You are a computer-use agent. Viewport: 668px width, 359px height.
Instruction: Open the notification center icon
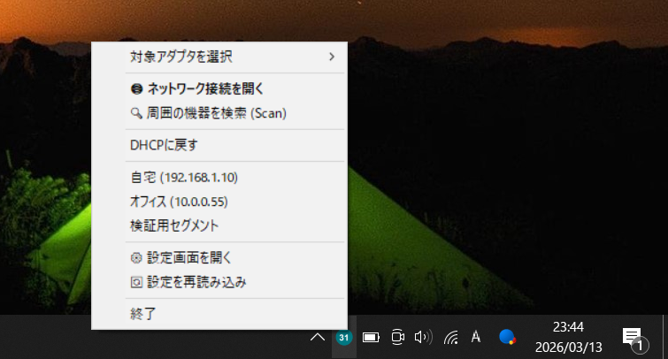tap(632, 337)
